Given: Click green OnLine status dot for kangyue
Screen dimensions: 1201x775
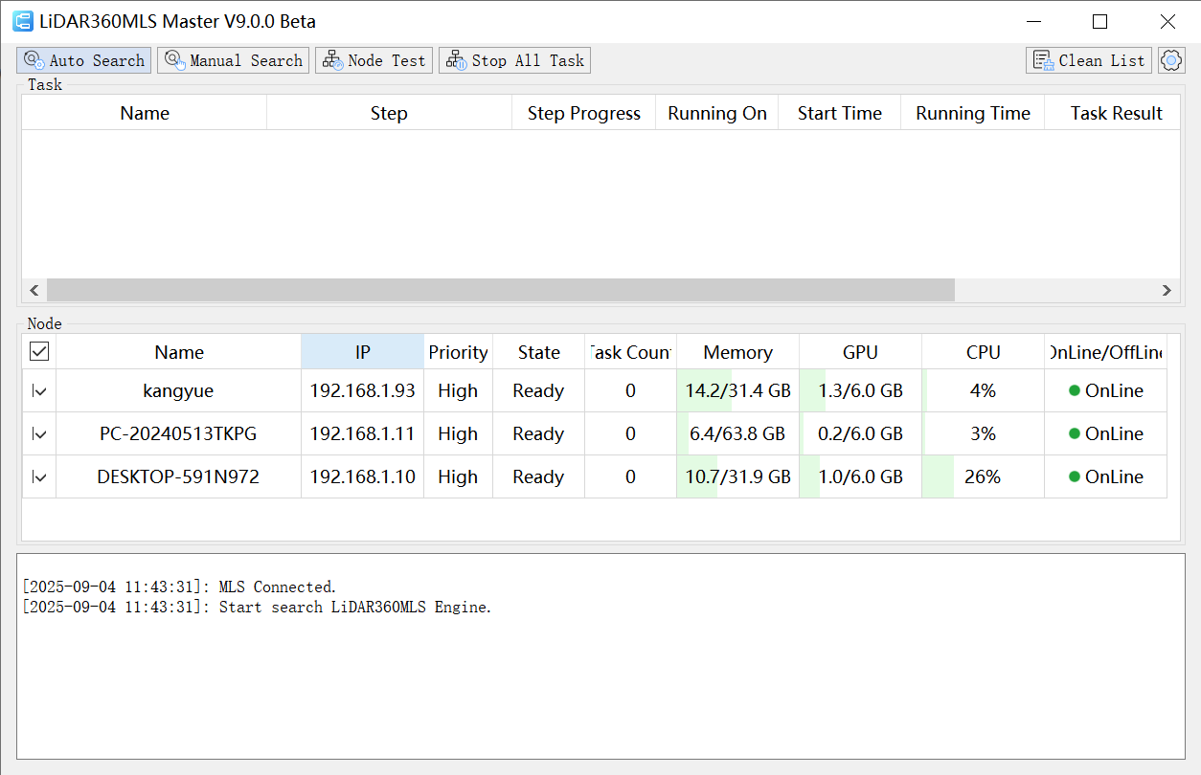Looking at the screenshot, I should click(1075, 390).
